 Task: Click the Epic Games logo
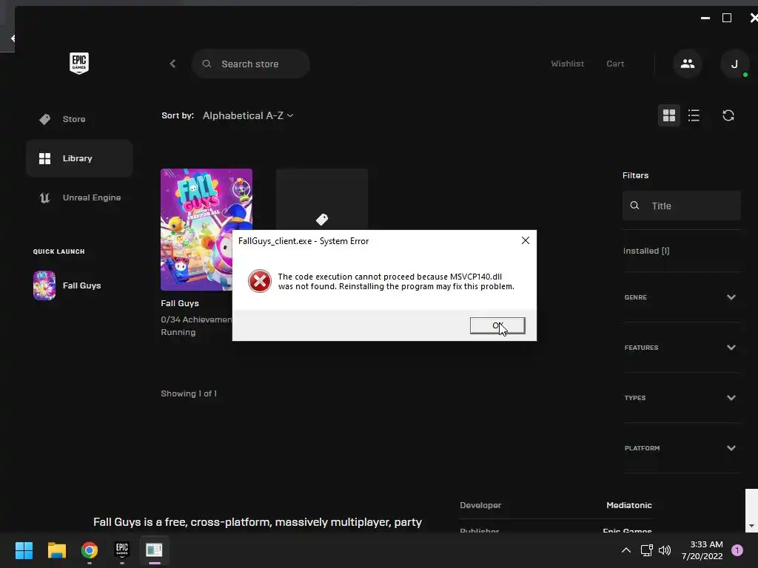tap(78, 64)
